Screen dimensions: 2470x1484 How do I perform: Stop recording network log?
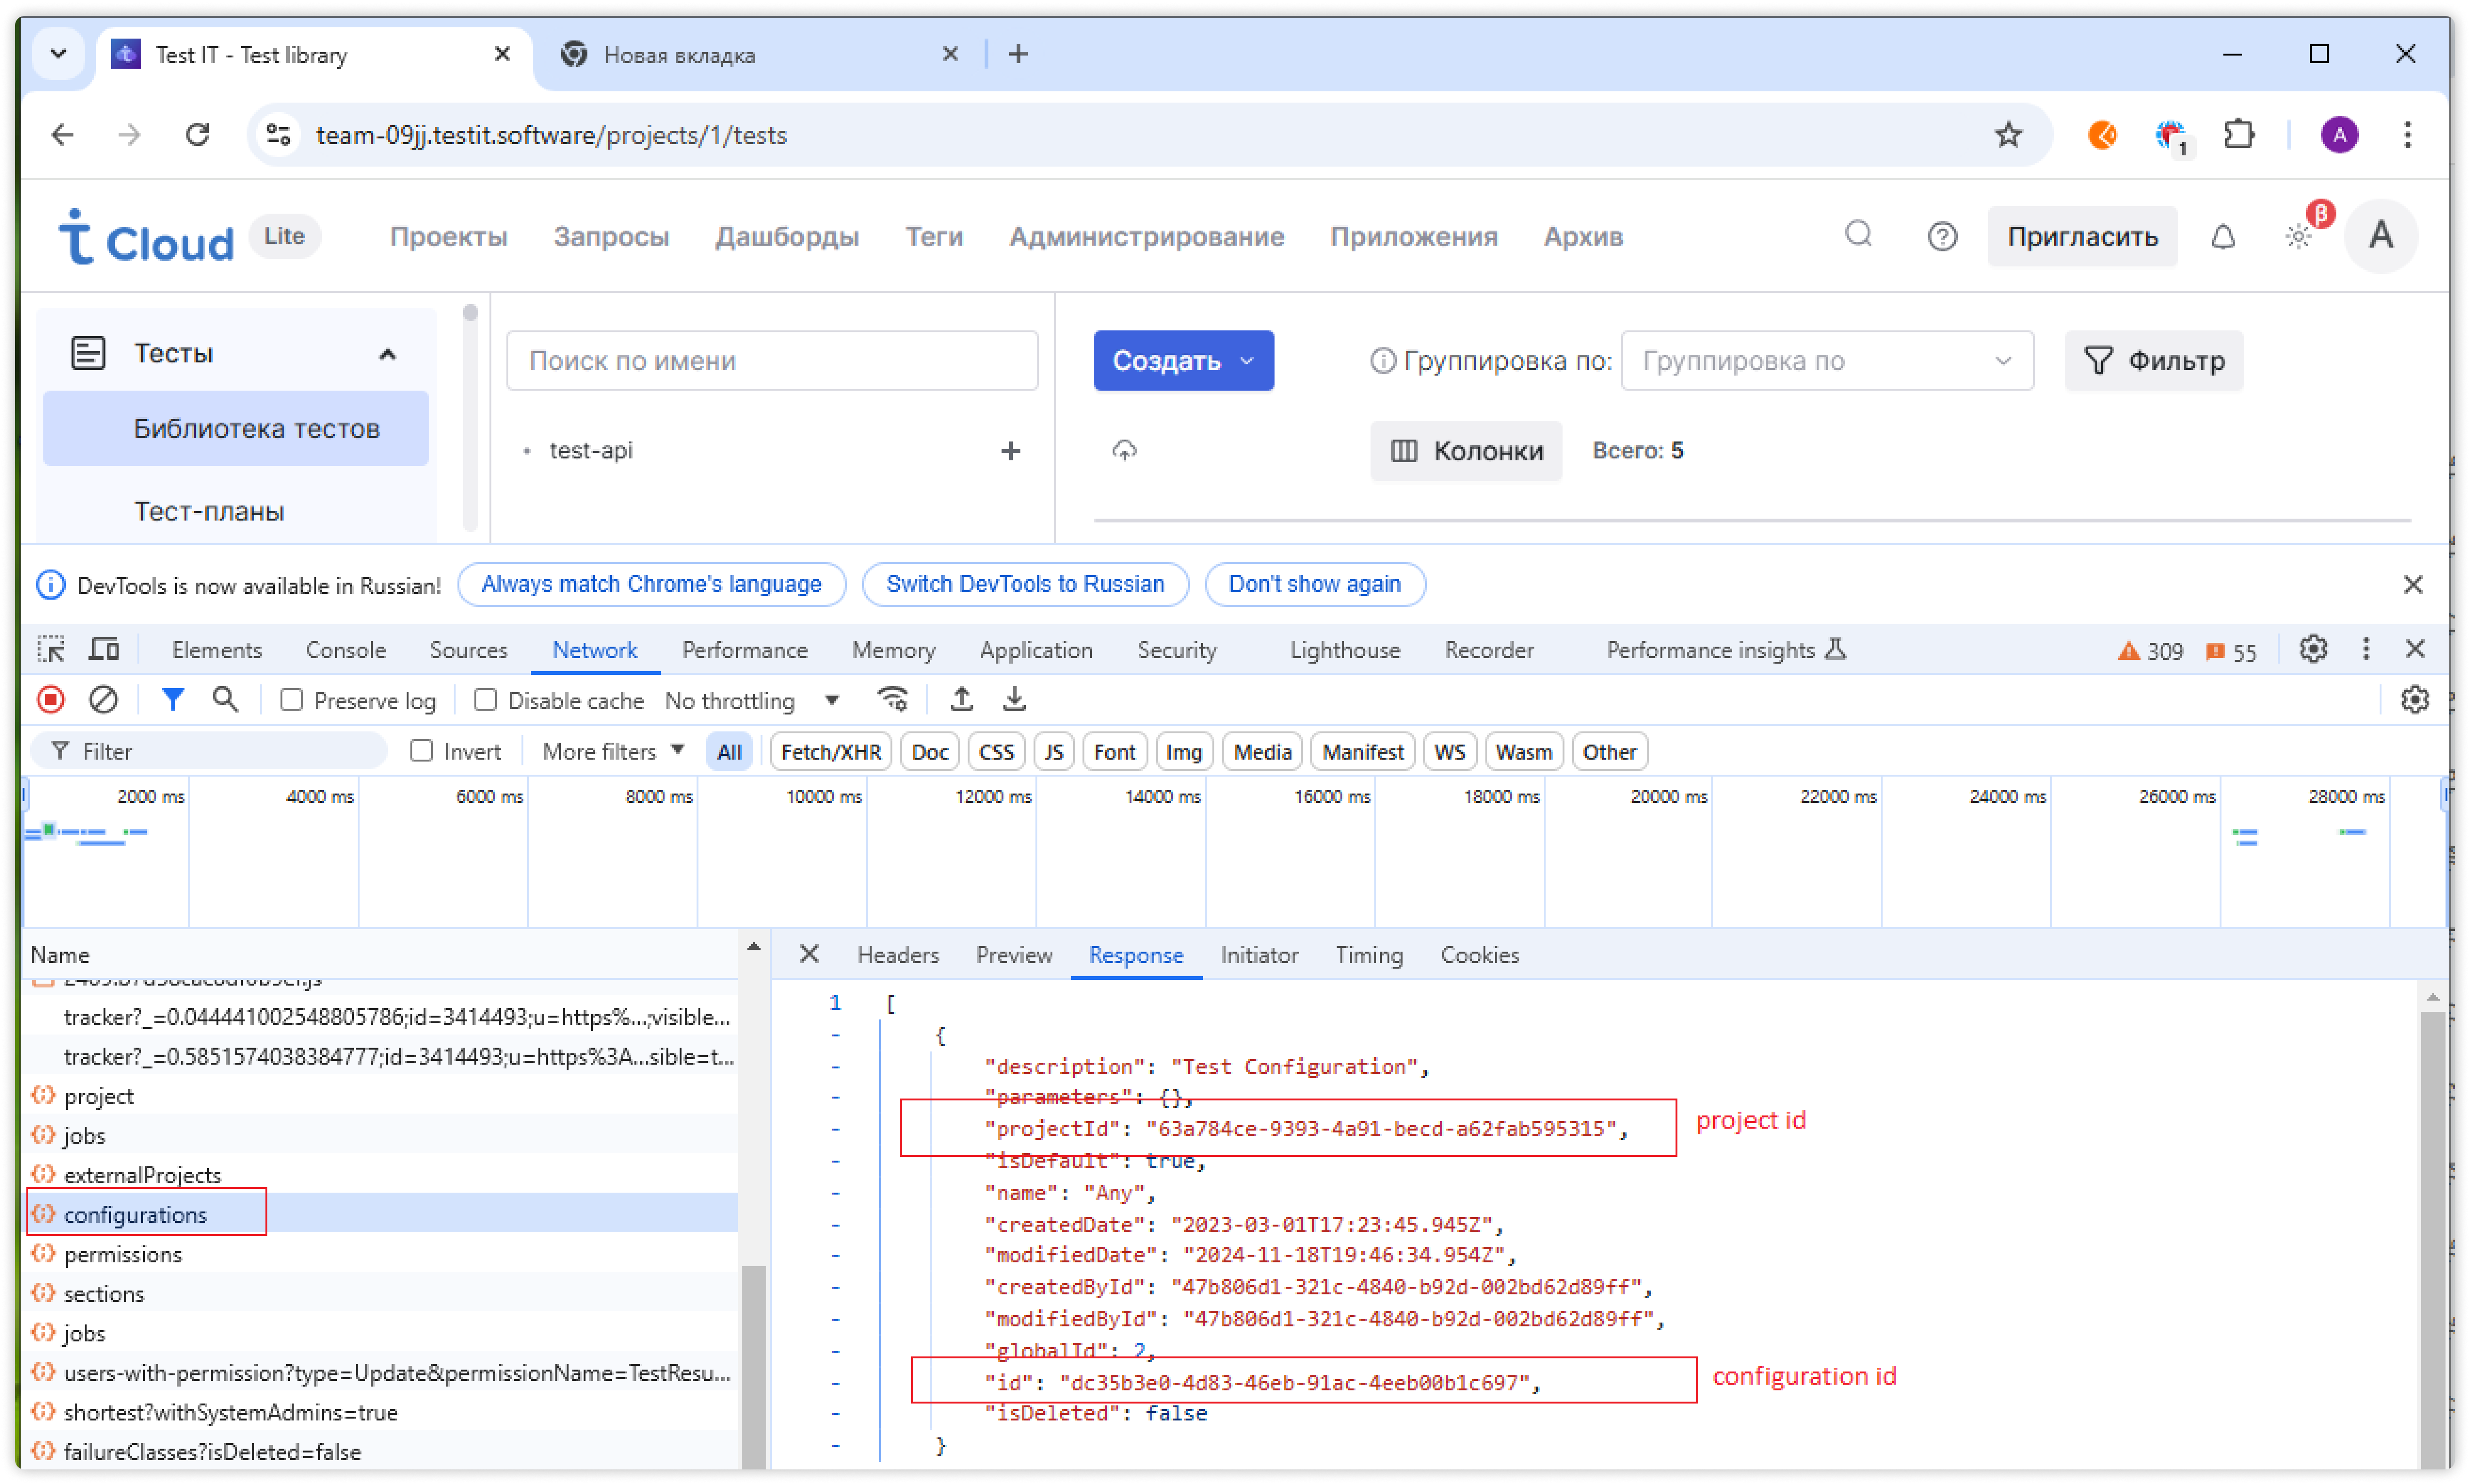click(x=51, y=700)
